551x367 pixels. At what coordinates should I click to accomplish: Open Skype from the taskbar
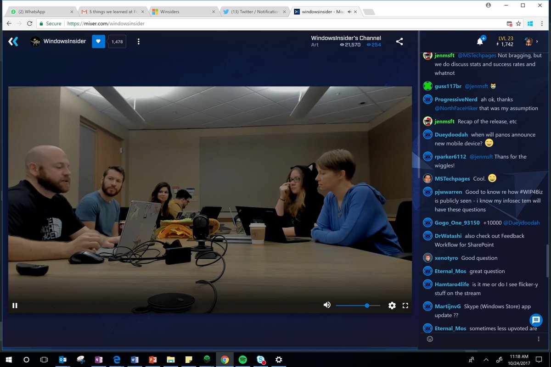tap(261, 360)
